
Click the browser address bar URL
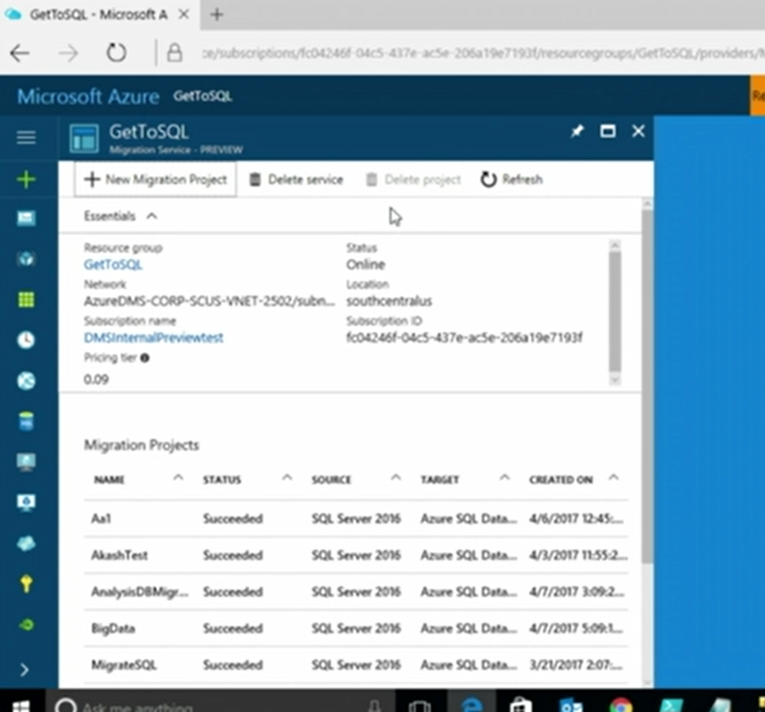coord(483,53)
